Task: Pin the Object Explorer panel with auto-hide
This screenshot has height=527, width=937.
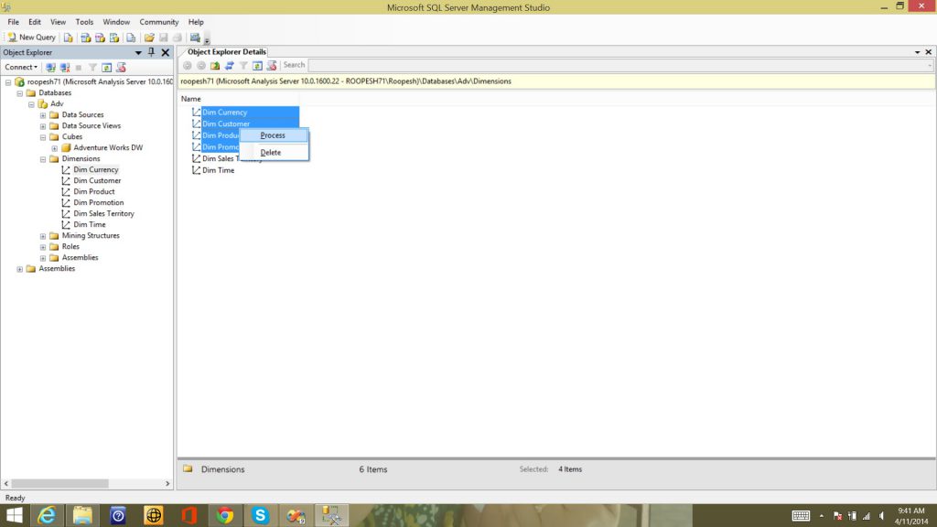Action: pos(152,53)
